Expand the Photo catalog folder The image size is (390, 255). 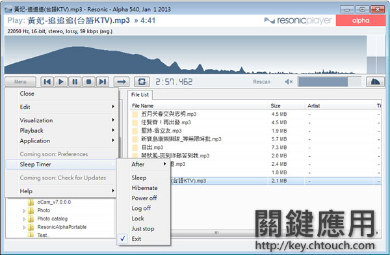click(x=24, y=219)
